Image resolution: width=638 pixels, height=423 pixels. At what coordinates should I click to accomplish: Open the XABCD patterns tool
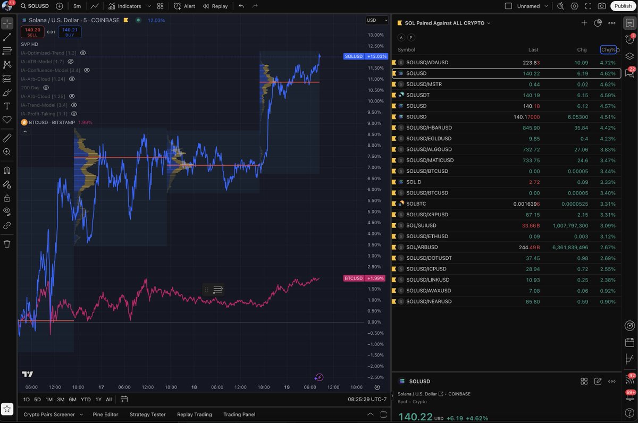click(x=7, y=64)
